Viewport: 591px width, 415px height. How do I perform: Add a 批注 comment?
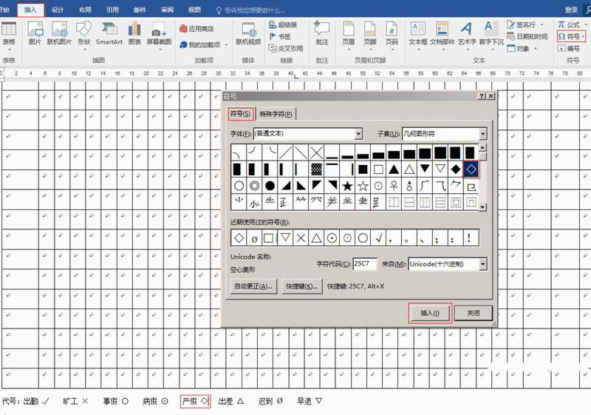coord(321,33)
